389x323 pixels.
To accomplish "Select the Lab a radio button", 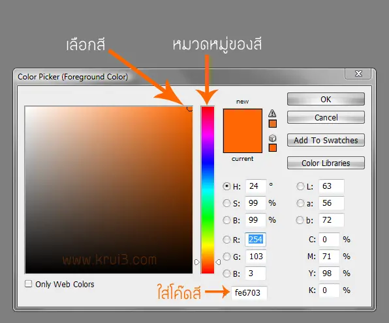I will click(x=300, y=203).
